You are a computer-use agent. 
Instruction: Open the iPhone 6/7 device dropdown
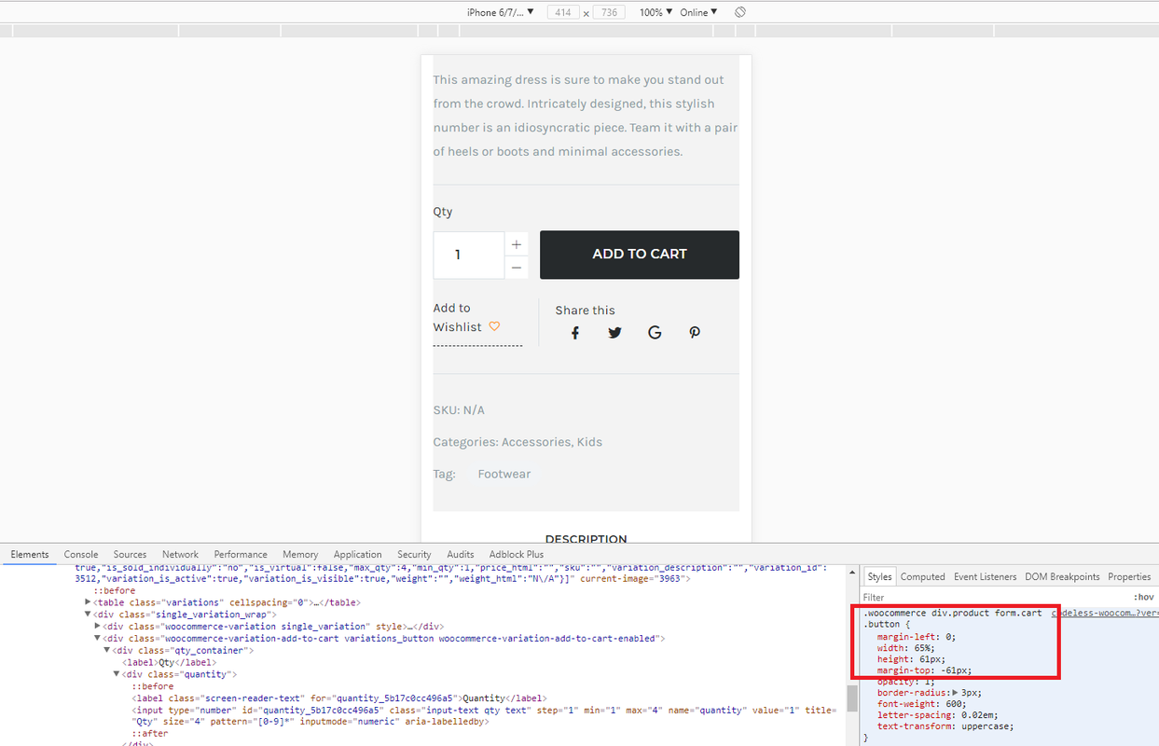[x=501, y=12]
